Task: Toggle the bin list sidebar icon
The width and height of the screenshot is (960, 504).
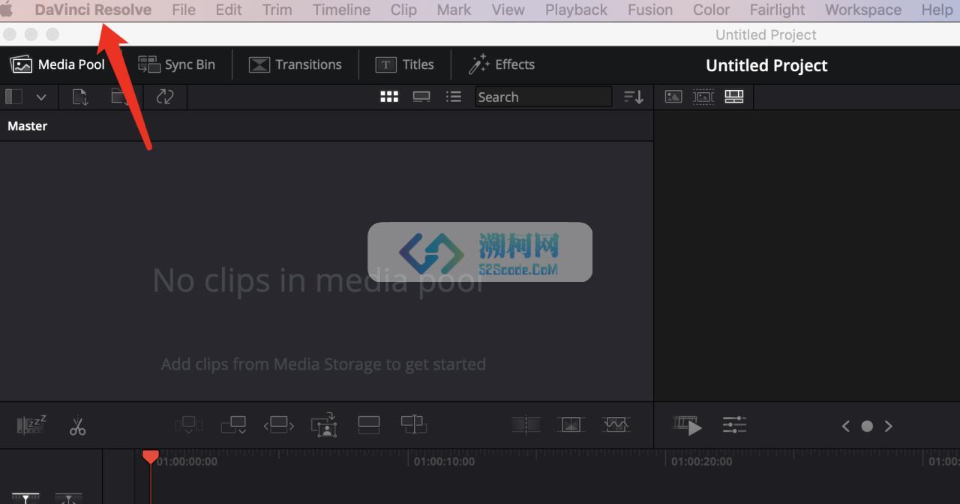Action: coord(13,97)
